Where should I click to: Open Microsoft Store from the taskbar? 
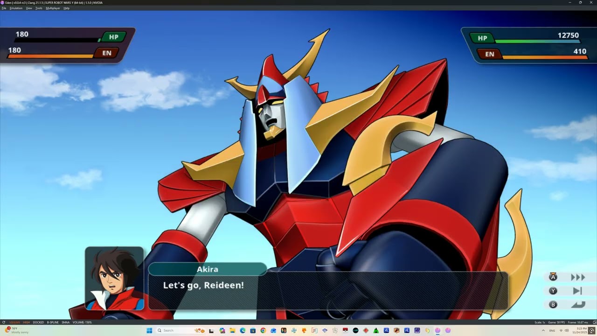pyautogui.click(x=253, y=330)
